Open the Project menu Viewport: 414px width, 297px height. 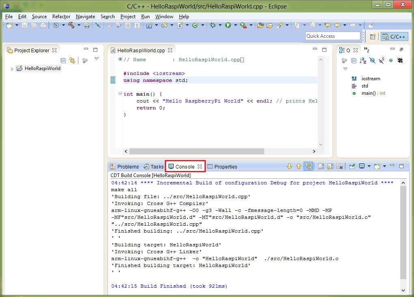point(128,17)
